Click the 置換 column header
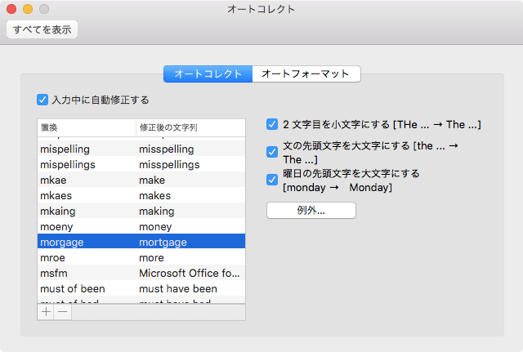The width and height of the screenshot is (523, 352). coord(86,128)
